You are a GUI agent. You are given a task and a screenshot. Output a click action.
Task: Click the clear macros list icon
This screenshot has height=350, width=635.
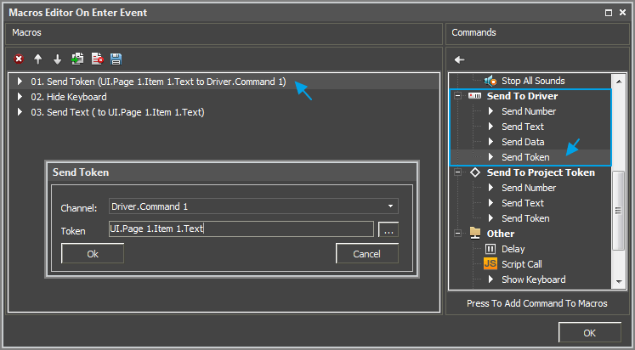(x=97, y=59)
